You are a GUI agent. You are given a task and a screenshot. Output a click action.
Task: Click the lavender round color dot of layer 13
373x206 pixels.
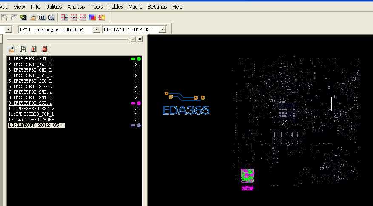pos(139,125)
